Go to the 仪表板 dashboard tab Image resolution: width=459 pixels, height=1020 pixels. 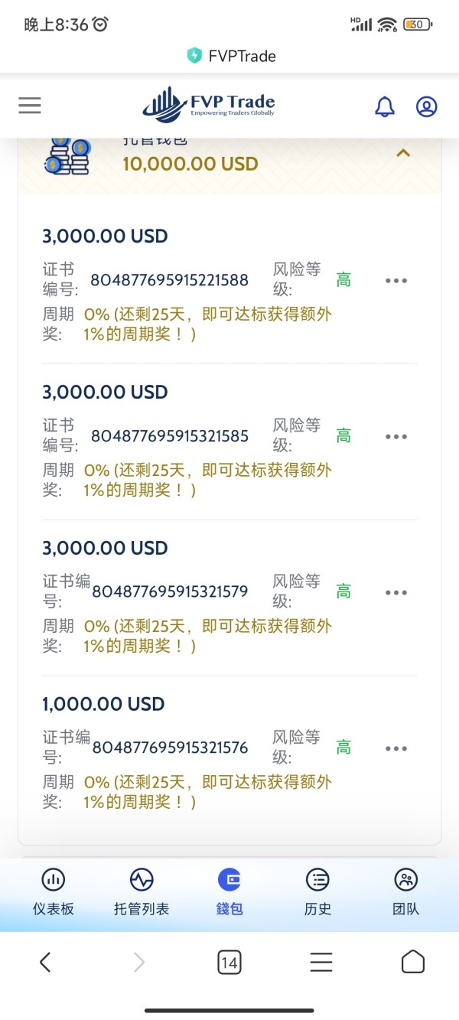(54, 892)
